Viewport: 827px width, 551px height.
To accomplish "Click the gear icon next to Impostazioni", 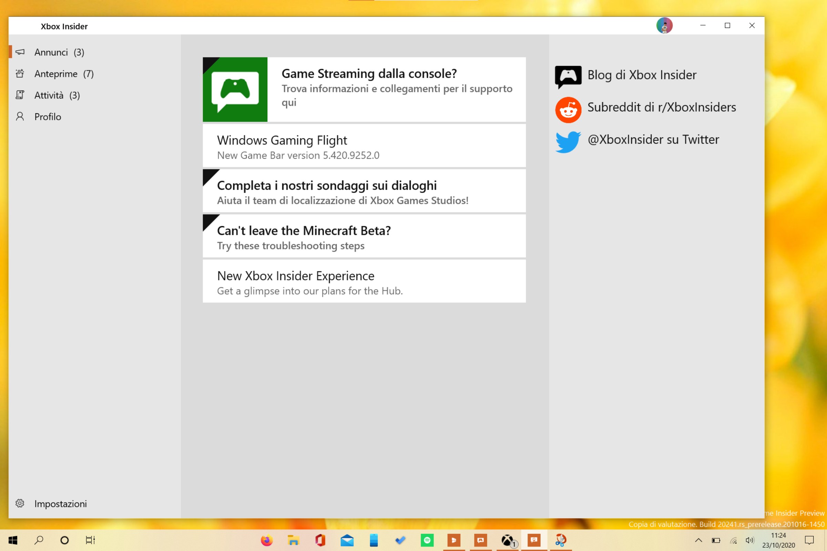I will click(20, 503).
